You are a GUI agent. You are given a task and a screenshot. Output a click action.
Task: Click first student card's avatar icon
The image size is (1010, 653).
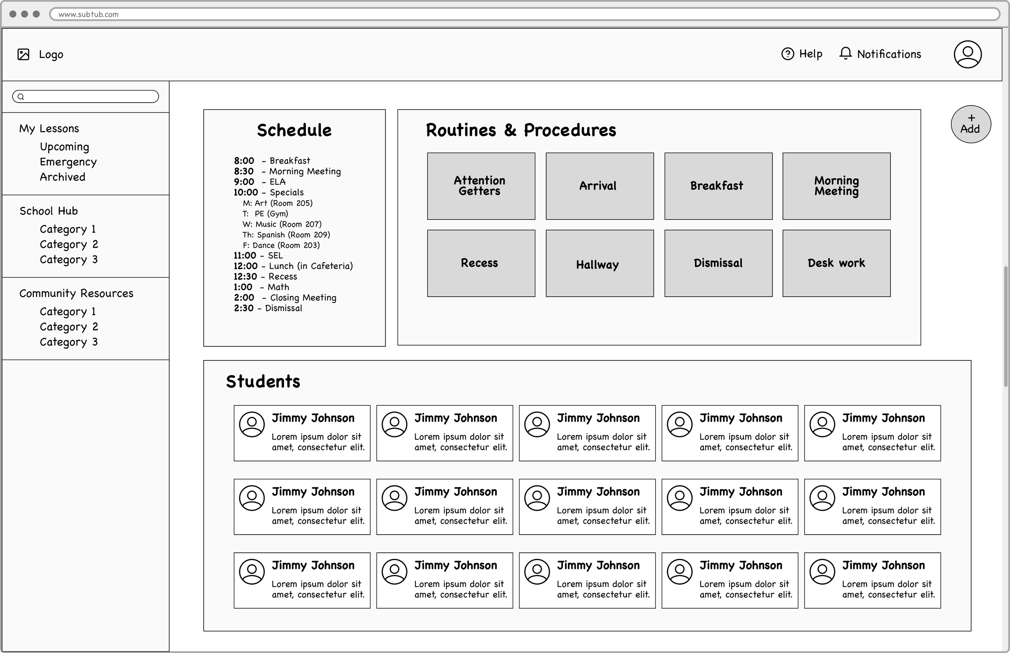click(x=252, y=424)
